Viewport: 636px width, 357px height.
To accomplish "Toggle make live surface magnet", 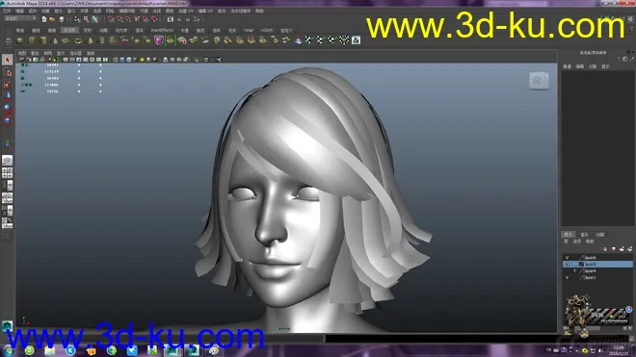I will click(154, 19).
